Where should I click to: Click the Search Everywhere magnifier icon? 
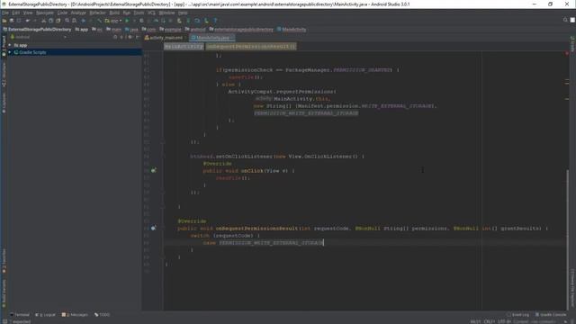pyautogui.click(x=565, y=20)
